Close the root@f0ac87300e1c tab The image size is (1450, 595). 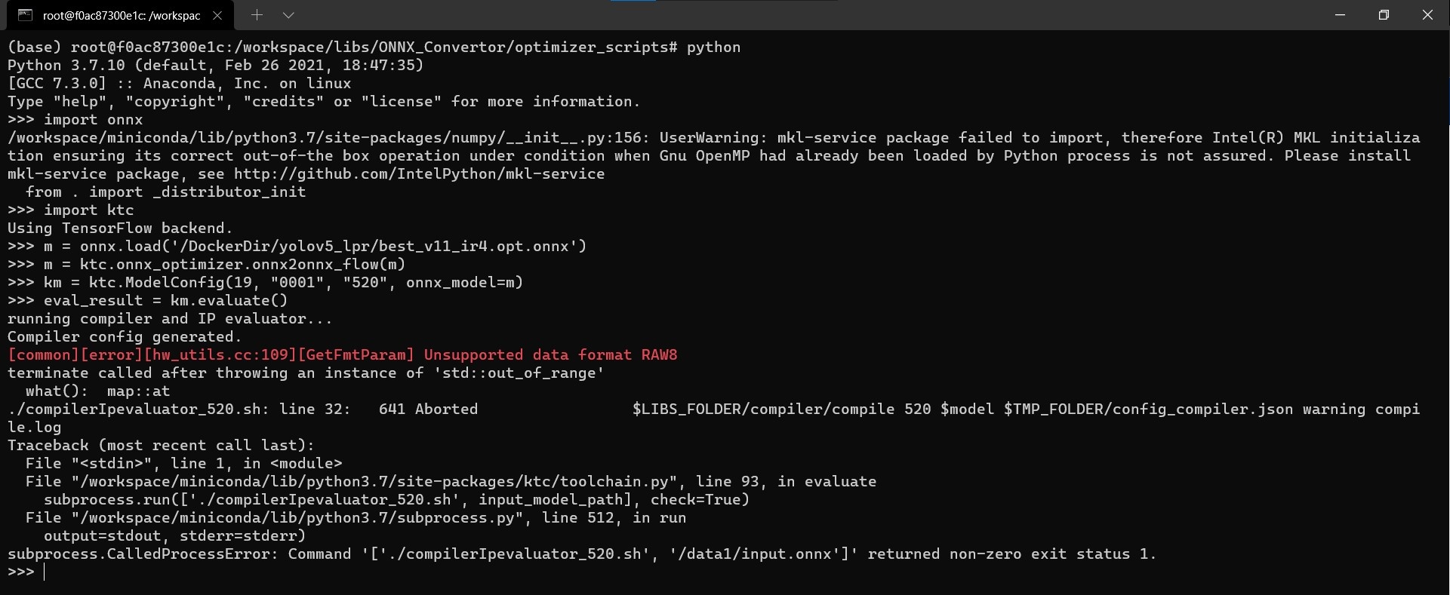tap(217, 15)
